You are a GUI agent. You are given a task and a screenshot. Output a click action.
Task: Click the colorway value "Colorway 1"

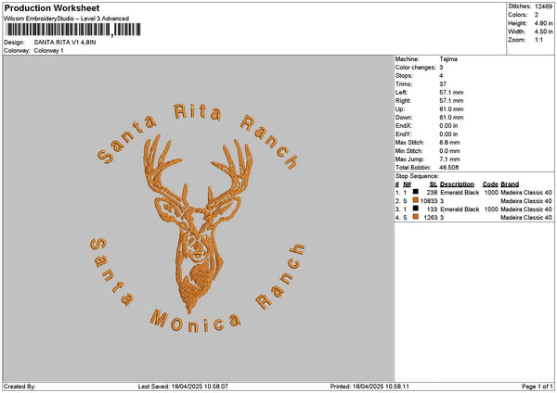(48, 51)
